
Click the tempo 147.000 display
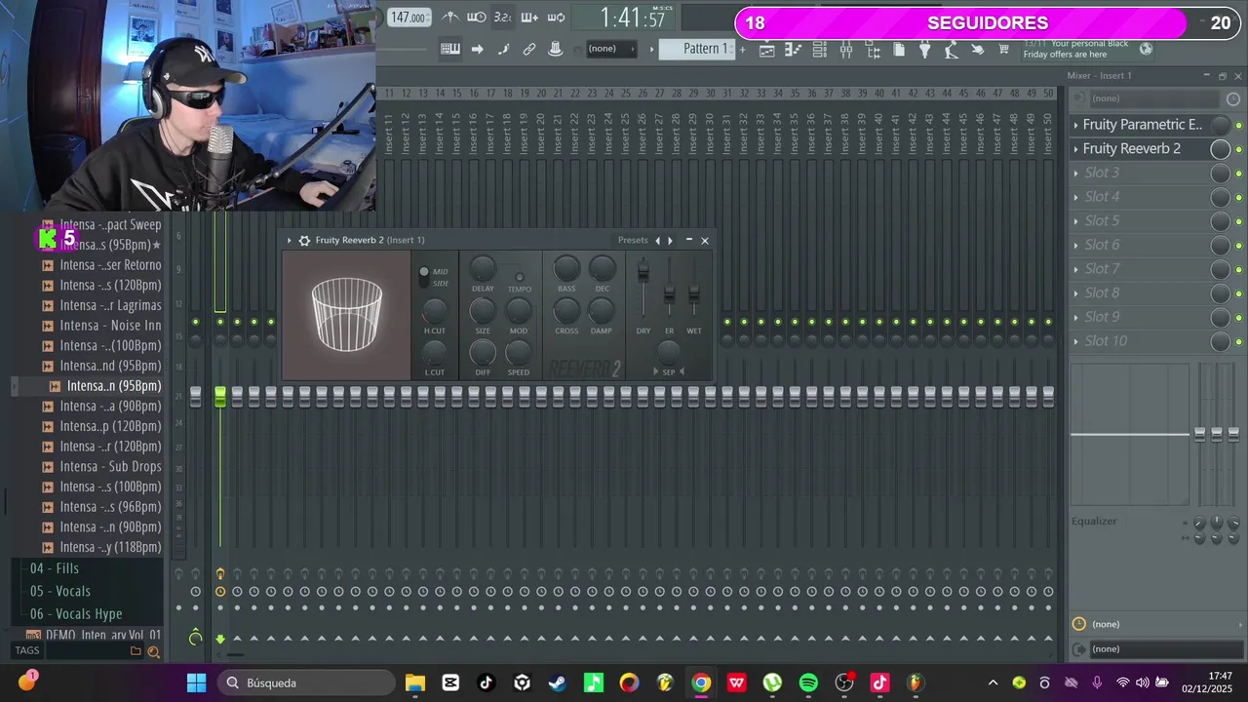tap(408, 18)
